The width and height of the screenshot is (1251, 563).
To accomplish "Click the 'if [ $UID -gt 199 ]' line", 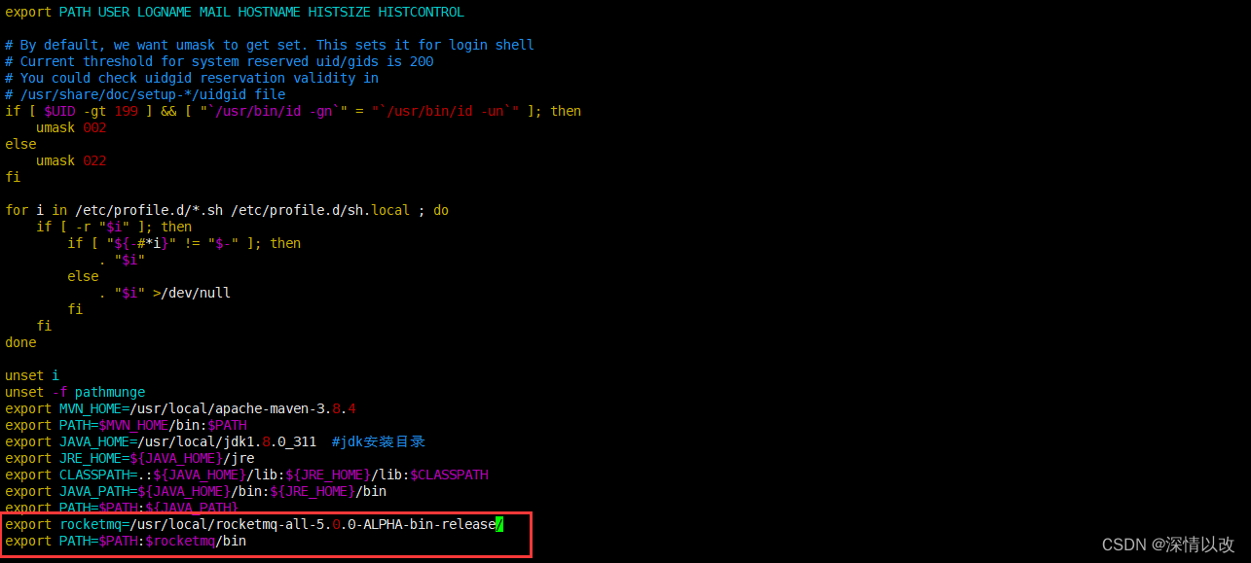I will (x=293, y=111).
